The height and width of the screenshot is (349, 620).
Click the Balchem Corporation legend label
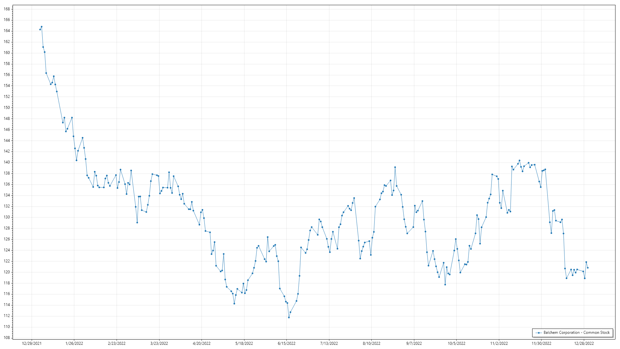point(576,333)
